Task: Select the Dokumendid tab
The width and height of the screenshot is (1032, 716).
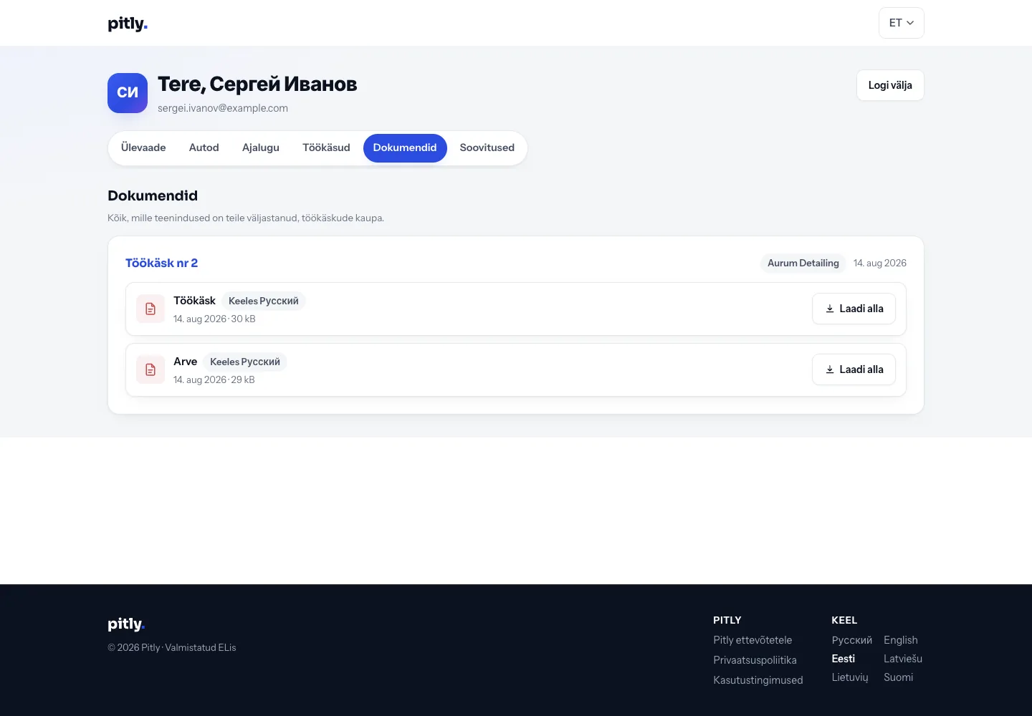Action: [x=405, y=148]
